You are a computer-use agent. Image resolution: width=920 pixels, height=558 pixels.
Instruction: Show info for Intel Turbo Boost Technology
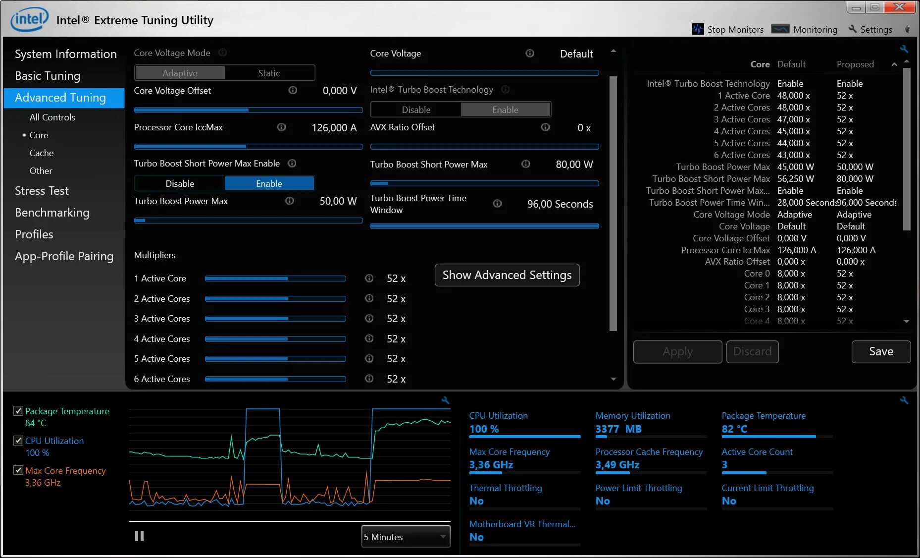click(506, 90)
